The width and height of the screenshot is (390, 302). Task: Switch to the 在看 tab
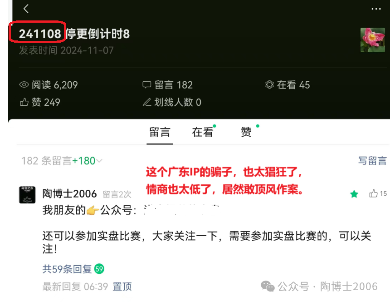pyautogui.click(x=202, y=132)
